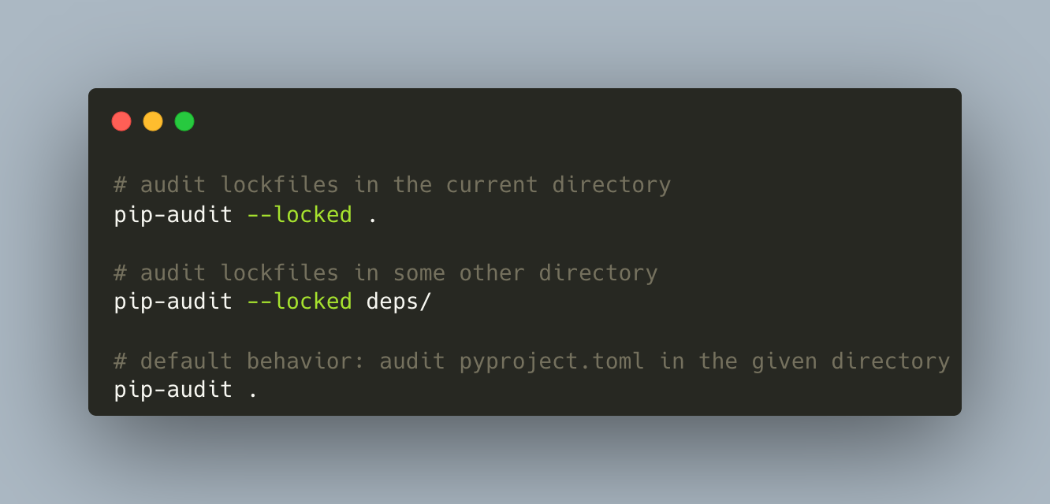1050x504 pixels.
Task: Click the word "other" in the second comment
Action: tap(492, 273)
